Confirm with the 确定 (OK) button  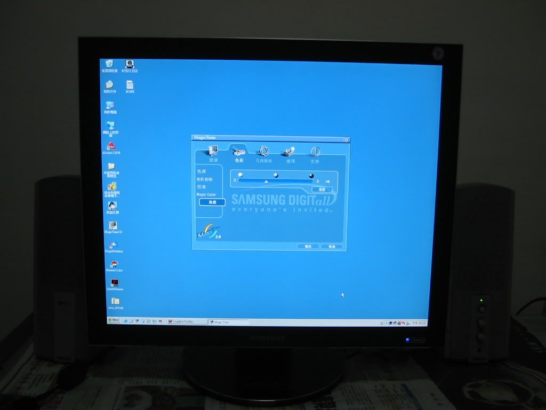tap(308, 246)
